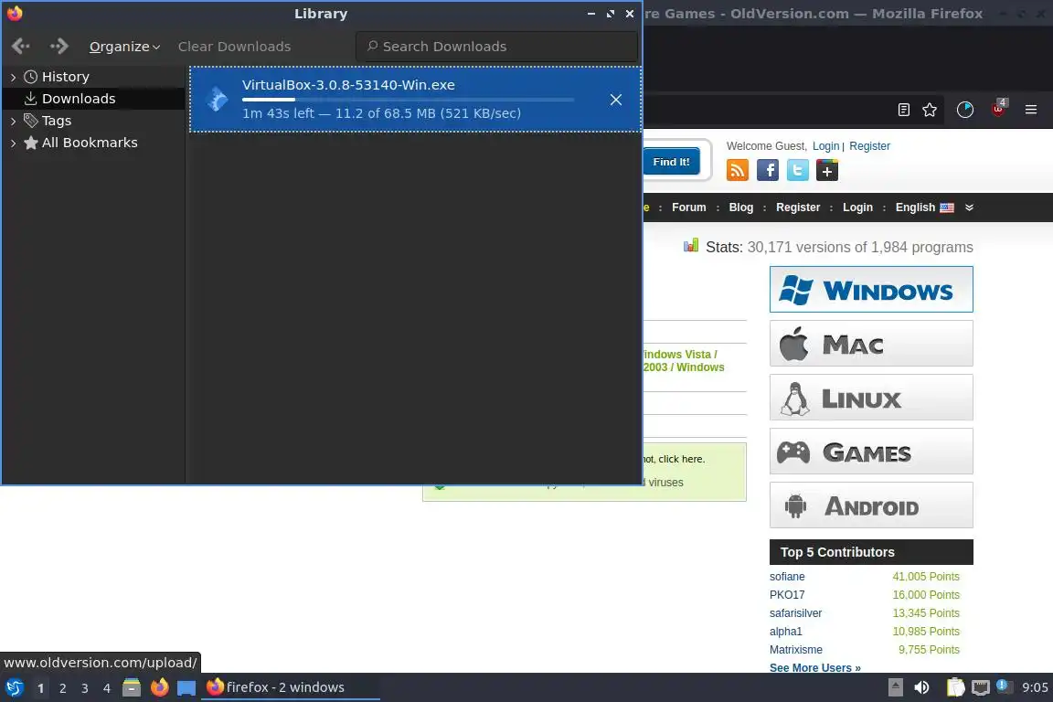Expand the Tags tree node
This screenshot has width=1053, height=702.
point(13,121)
